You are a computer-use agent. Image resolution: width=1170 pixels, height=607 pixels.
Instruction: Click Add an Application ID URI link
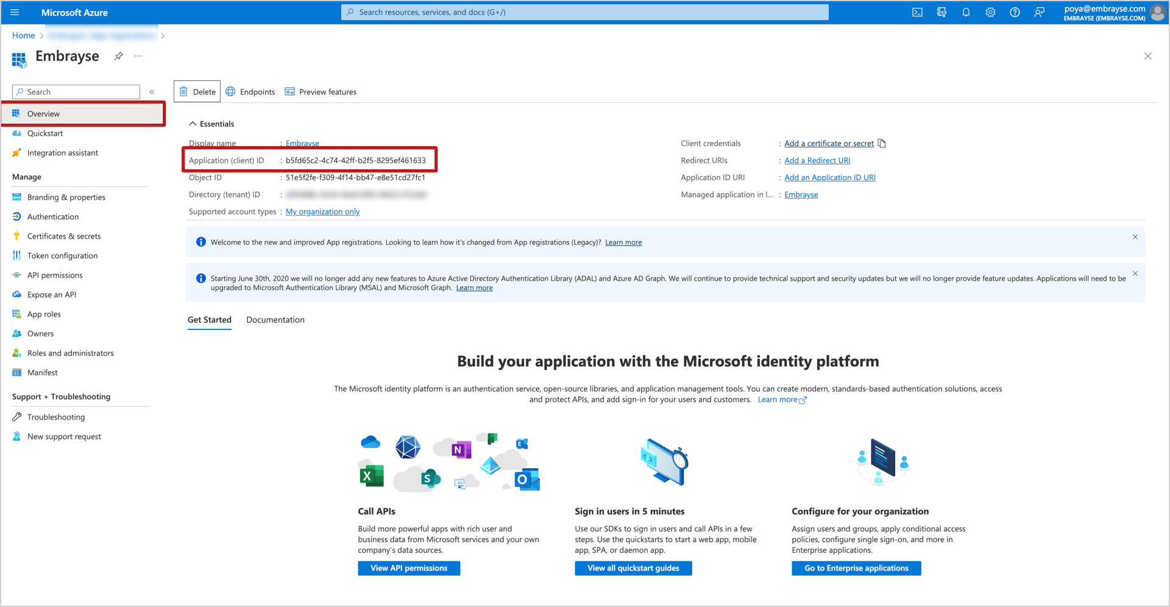point(830,178)
